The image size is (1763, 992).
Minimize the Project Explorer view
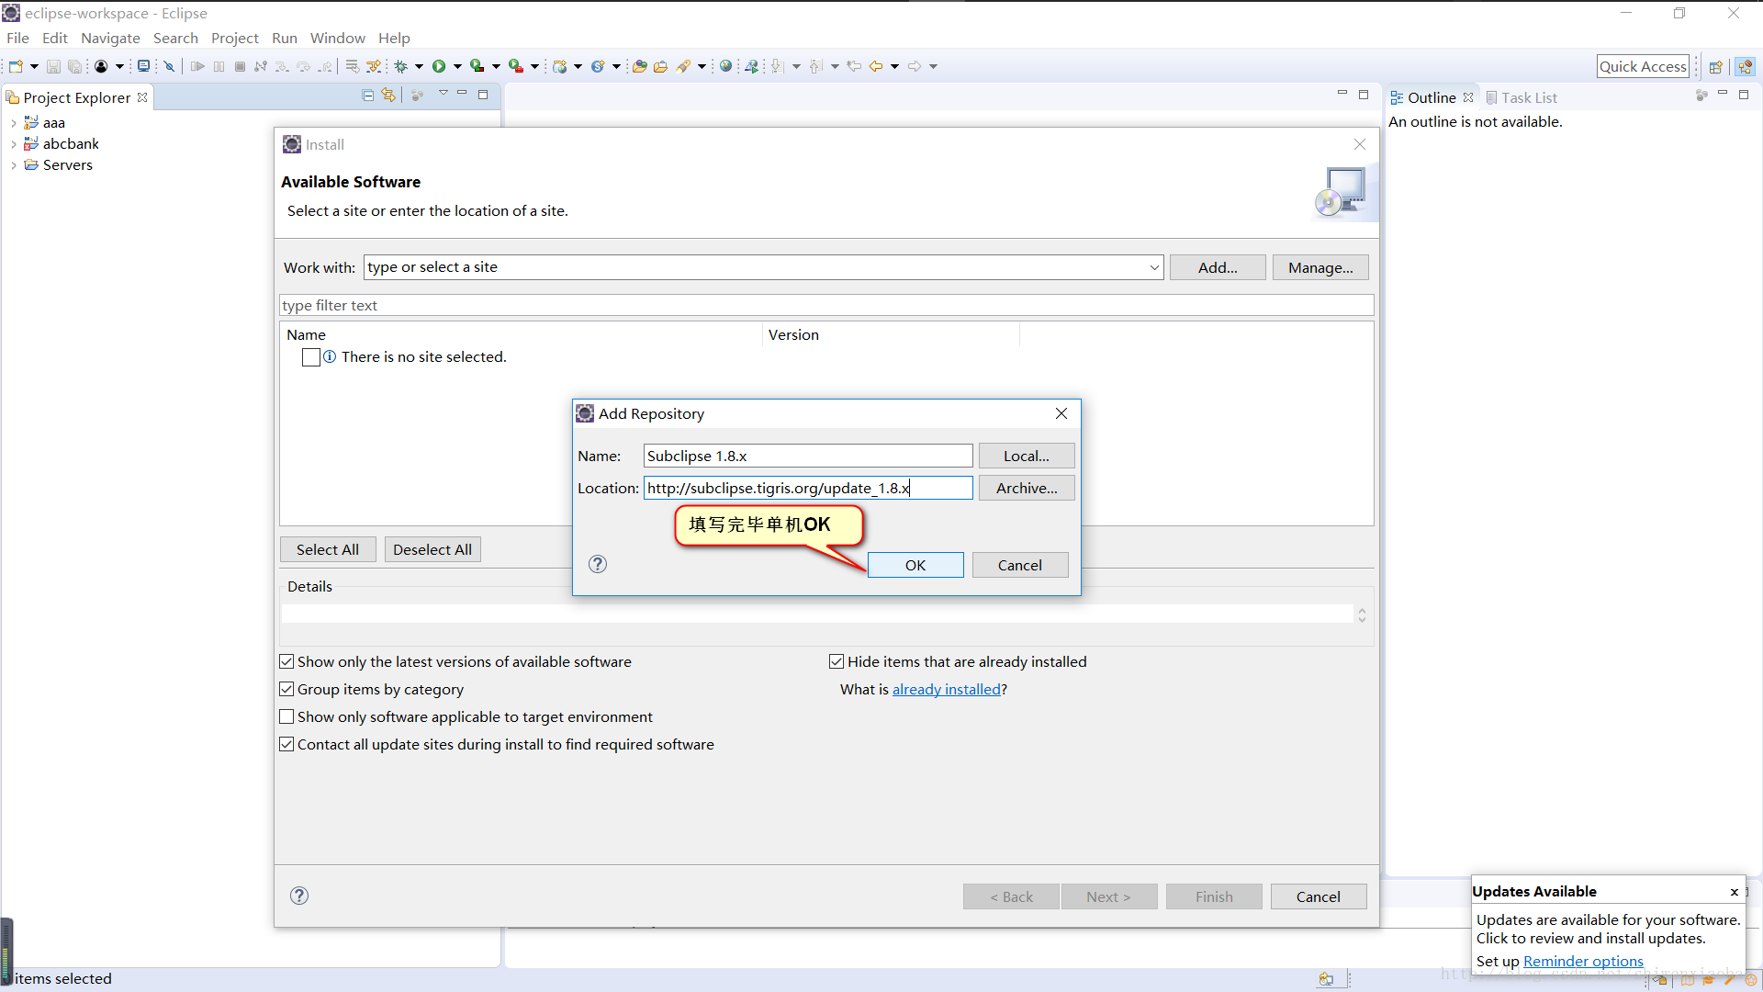462,94
